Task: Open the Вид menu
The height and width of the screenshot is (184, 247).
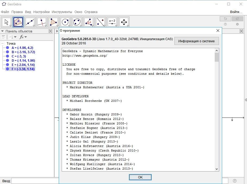Action: tap(28, 12)
